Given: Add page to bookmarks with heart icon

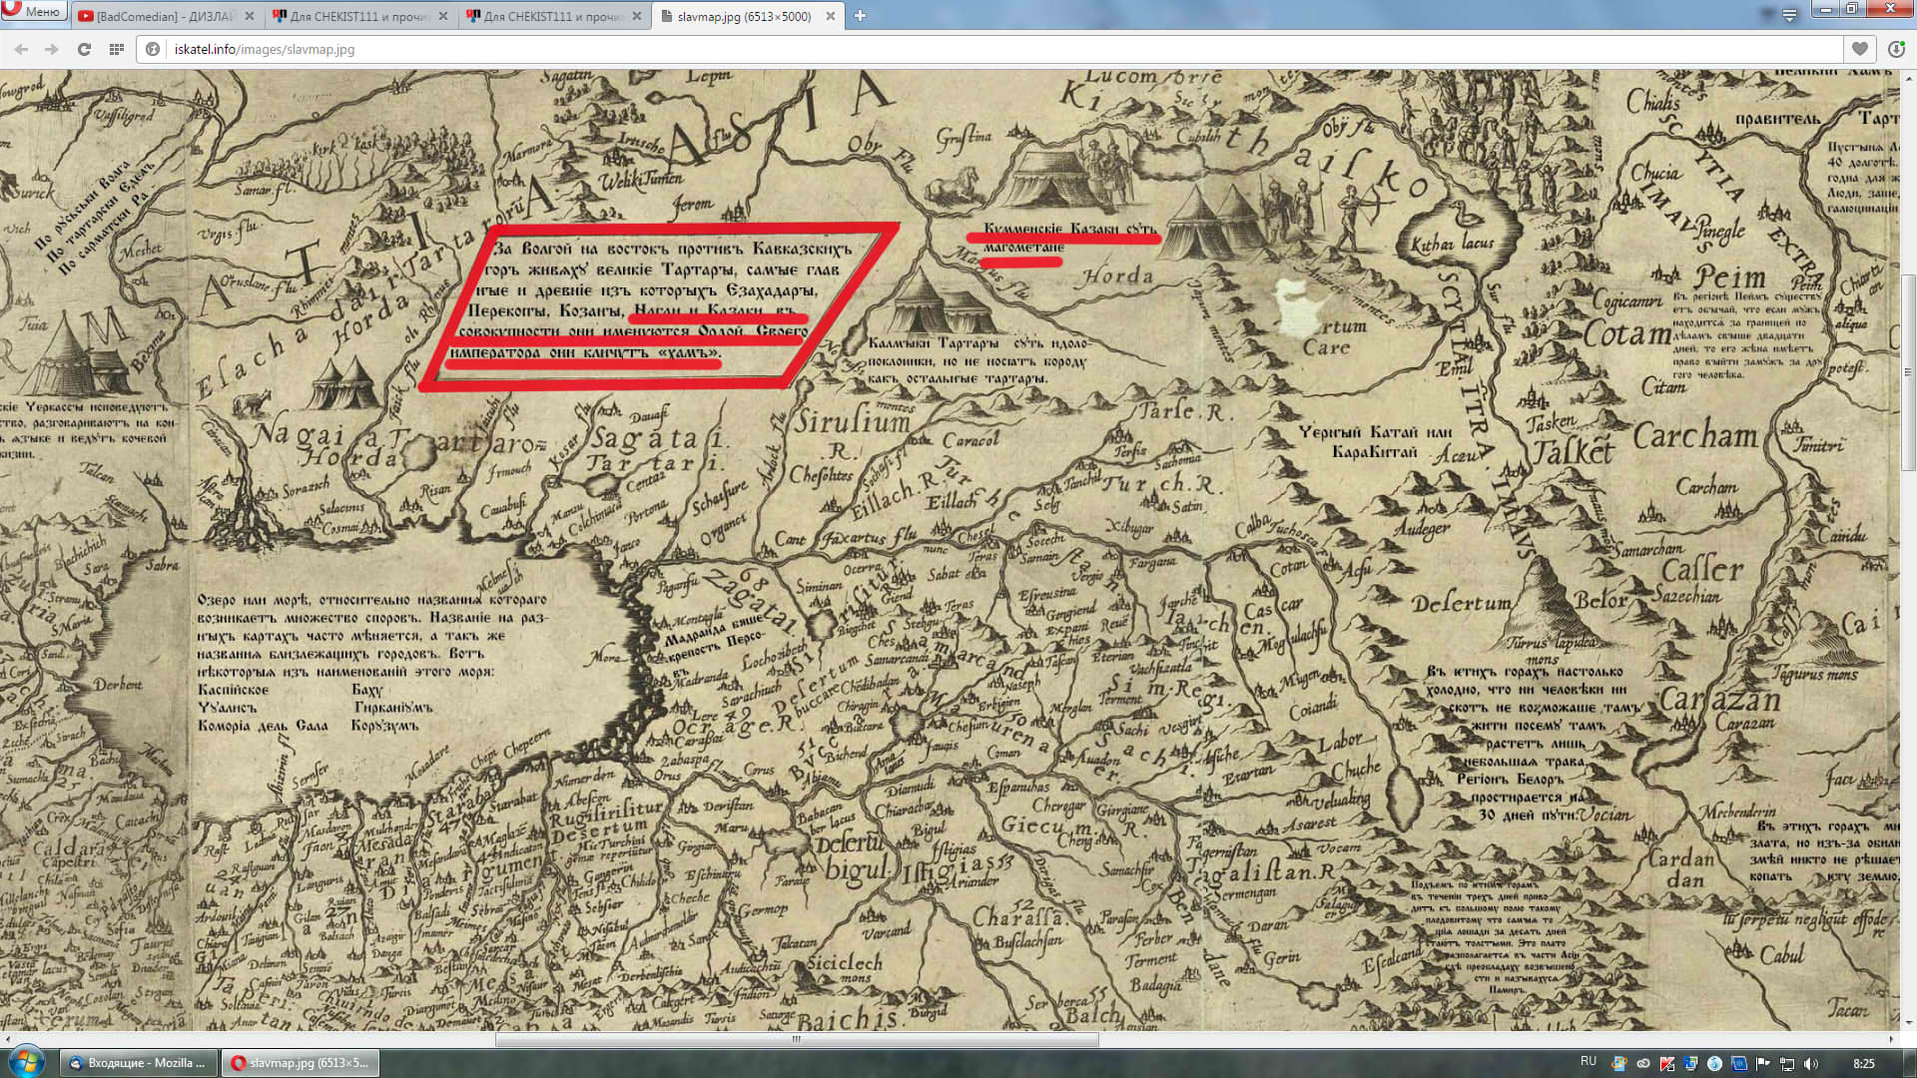Looking at the screenshot, I should coord(1859,49).
